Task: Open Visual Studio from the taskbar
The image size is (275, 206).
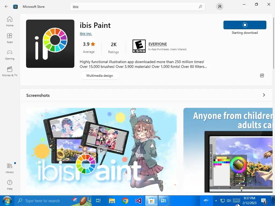Action: click(x=138, y=201)
